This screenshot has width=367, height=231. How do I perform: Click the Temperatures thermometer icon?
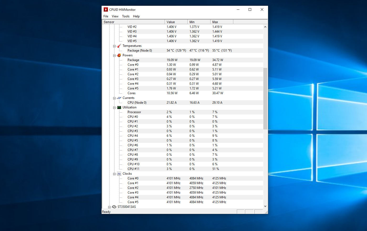(119, 46)
